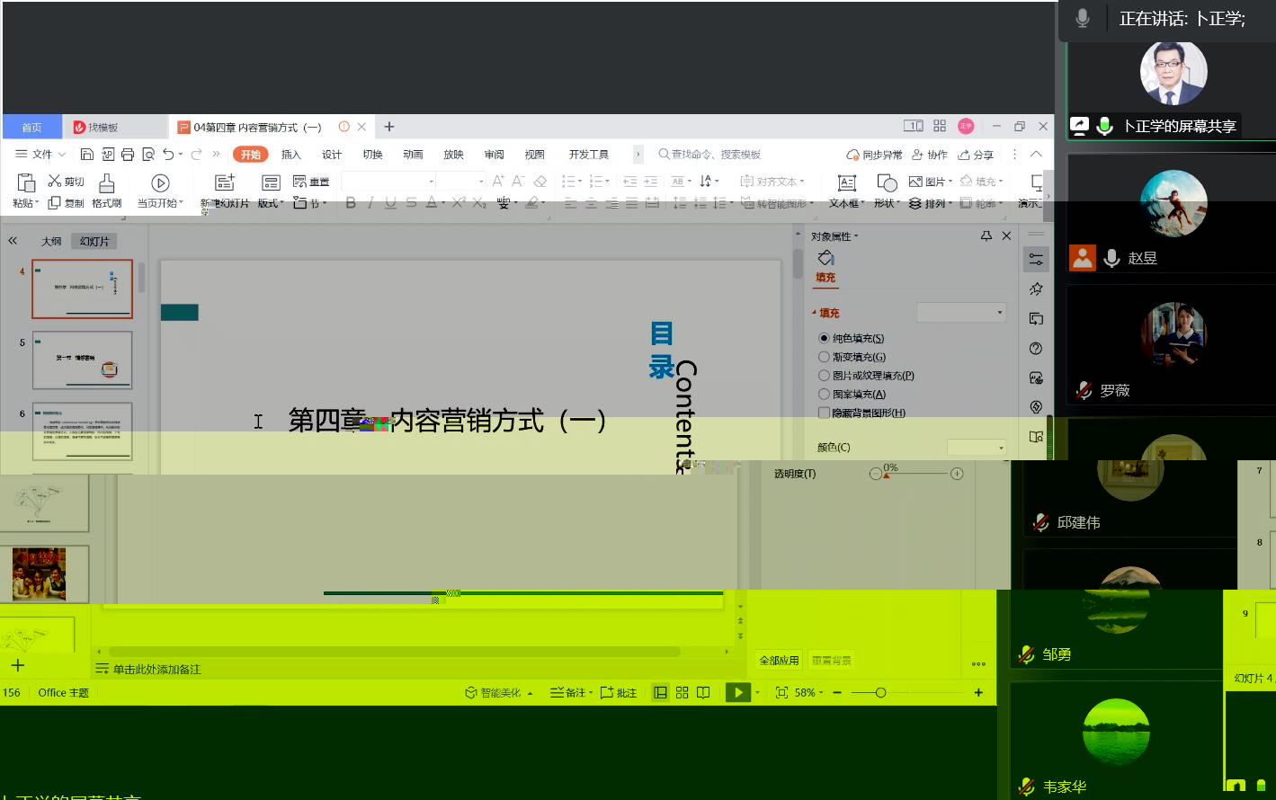The width and height of the screenshot is (1276, 800).
Task: Open the 文件 menu
Action: 41,155
